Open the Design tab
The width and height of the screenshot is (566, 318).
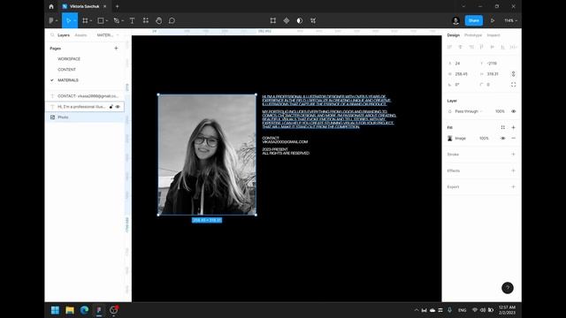pos(454,35)
